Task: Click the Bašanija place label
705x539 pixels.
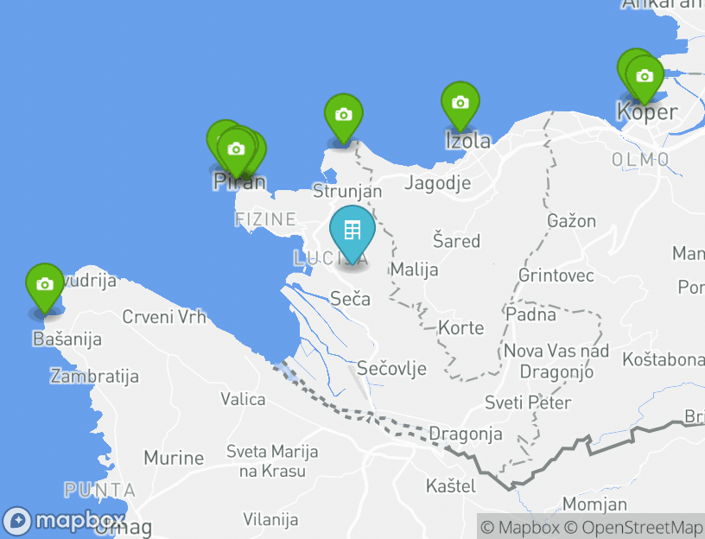Action: tap(67, 339)
